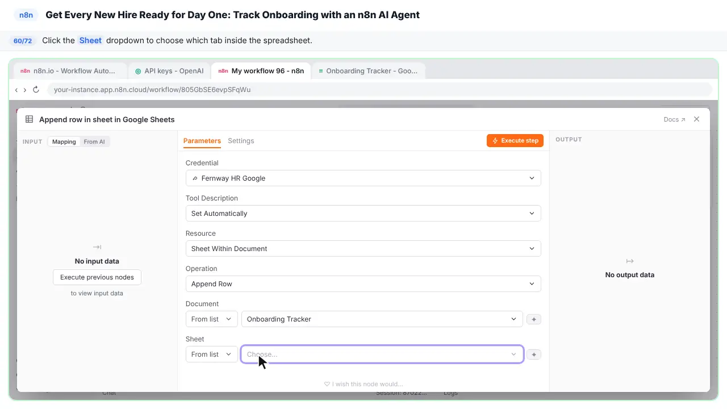Click the sparkle button beside Sheet field
Screen dimensions: 727x409
533,354
